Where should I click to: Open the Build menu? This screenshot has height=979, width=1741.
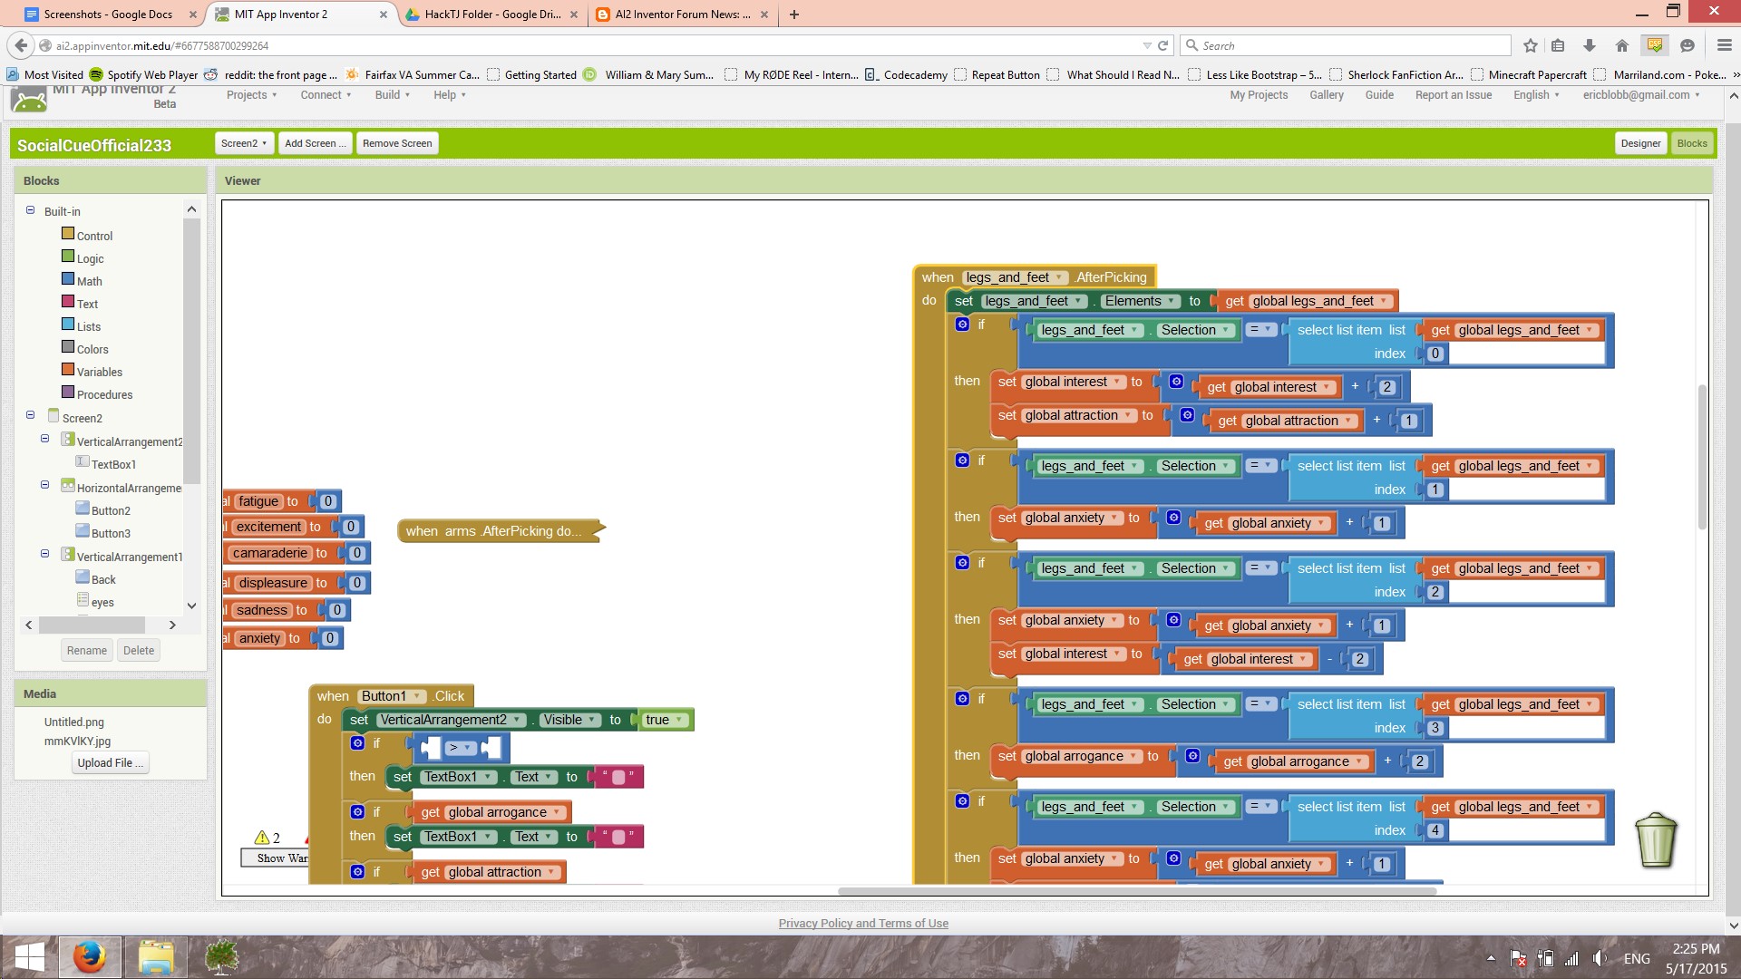[392, 95]
